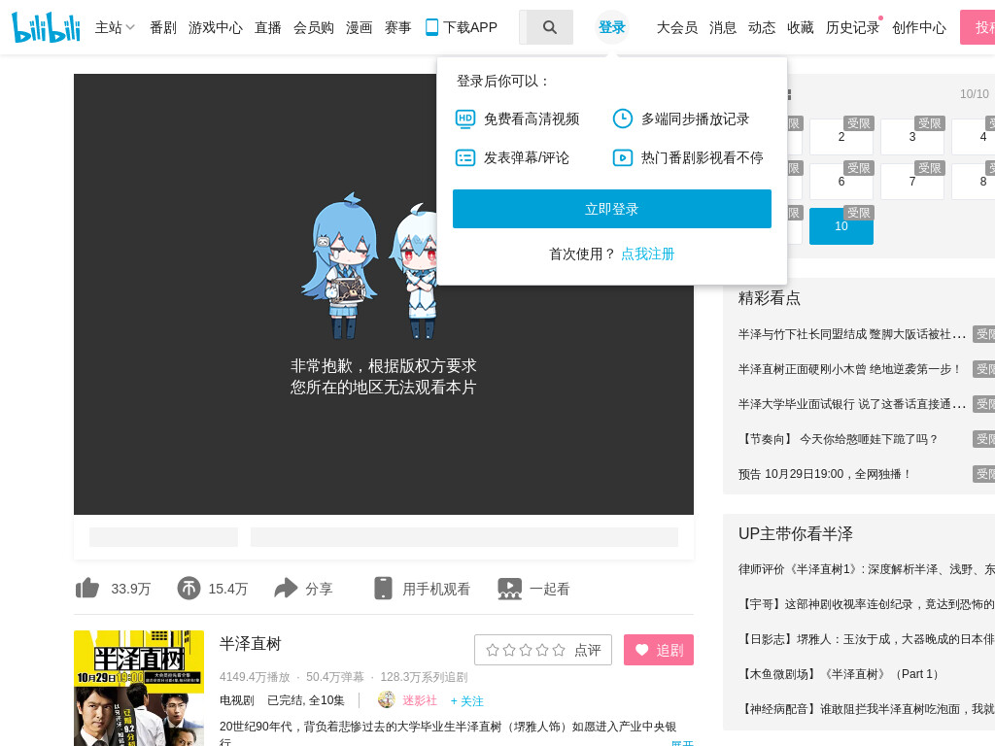995x746 pixels.
Task: Open 半泽大学毕业面试银行 highlight
Action: pos(851,404)
